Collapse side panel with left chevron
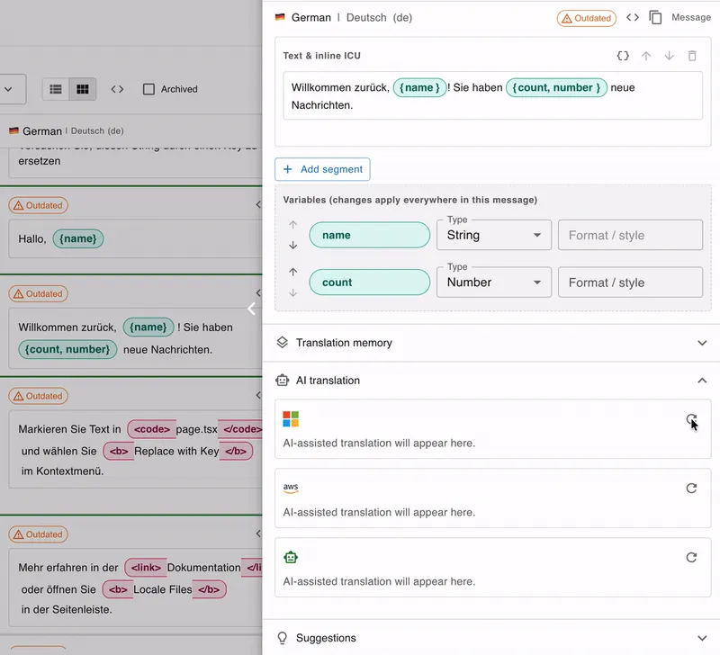 [x=251, y=309]
